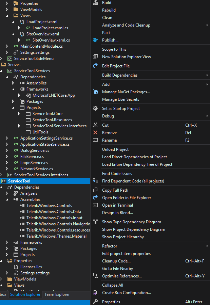Image resolution: width=210 pixels, height=305 pixels.
Task: Select UtilTools project reference
Action: [x=40, y=132]
